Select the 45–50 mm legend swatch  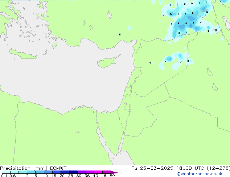(107, 172)
